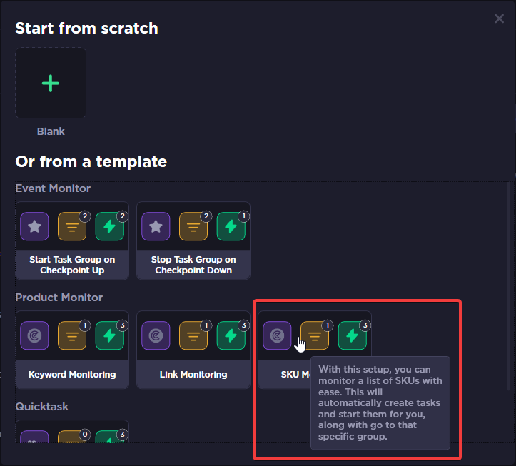The height and width of the screenshot is (466, 516).
Task: Click yellow filter icon in Start Task Group card
Action: coord(72,226)
